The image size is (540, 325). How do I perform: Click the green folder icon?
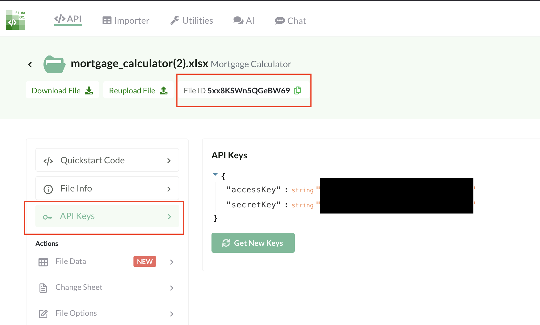[x=54, y=64]
